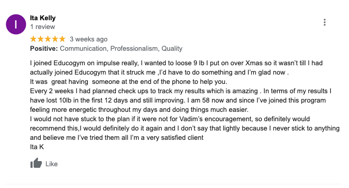
Task: Click the fifth gold star
Action: click(x=63, y=39)
